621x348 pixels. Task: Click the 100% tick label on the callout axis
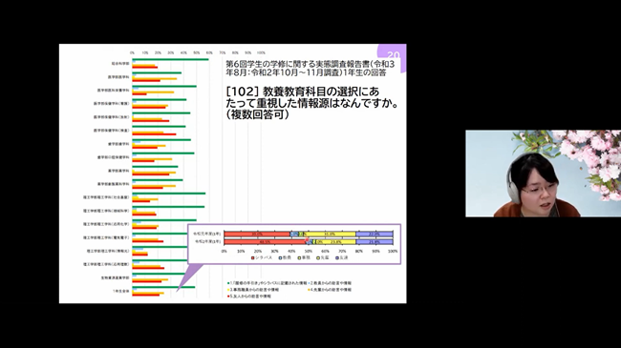[x=393, y=251]
